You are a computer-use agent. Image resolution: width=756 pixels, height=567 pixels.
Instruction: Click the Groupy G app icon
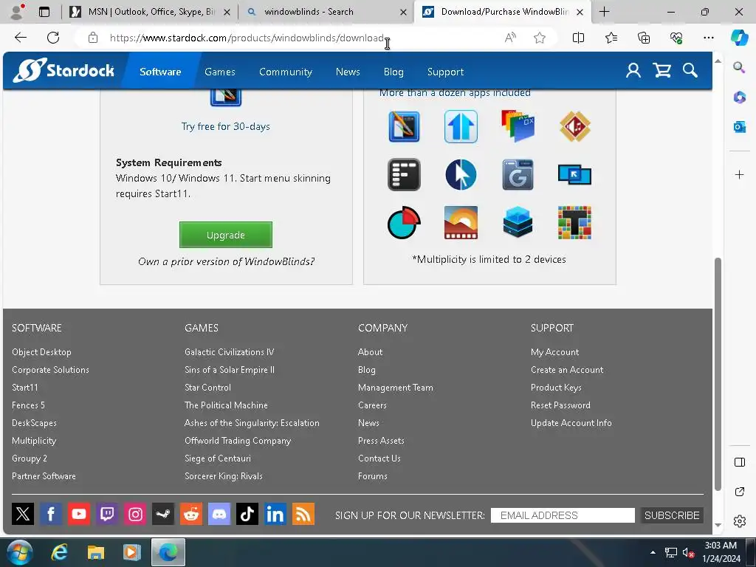(x=518, y=174)
